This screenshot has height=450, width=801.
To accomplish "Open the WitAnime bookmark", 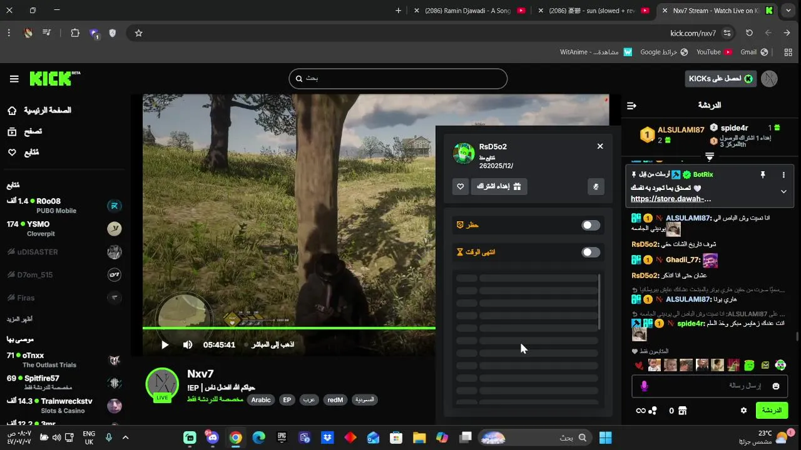I will click(596, 52).
